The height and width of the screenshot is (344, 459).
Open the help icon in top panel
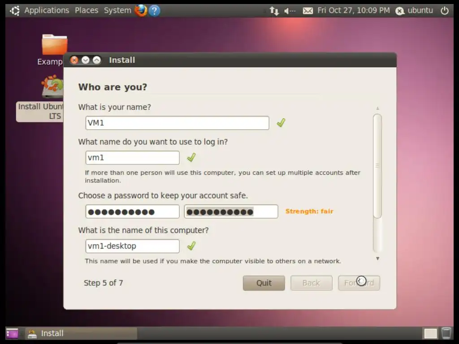pyautogui.click(x=154, y=11)
